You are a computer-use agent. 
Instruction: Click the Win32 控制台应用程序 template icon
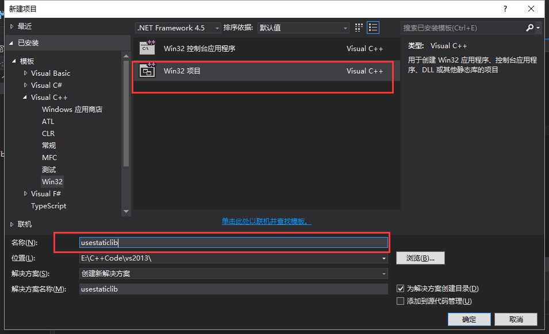pos(147,48)
